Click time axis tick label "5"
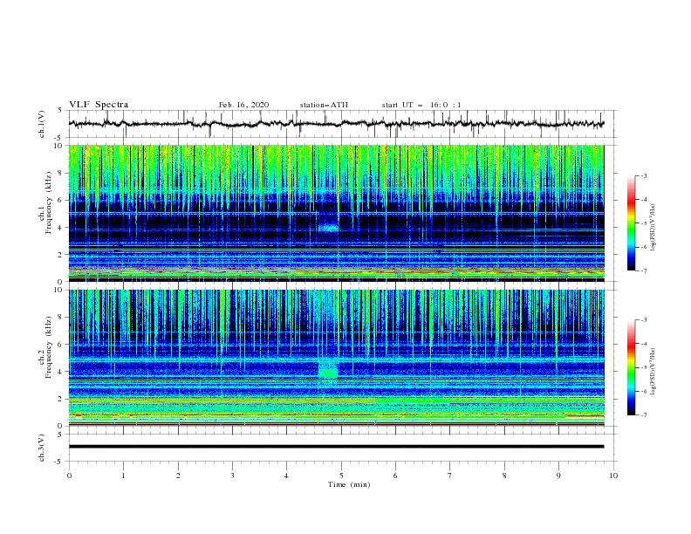691x534 pixels. 341,476
